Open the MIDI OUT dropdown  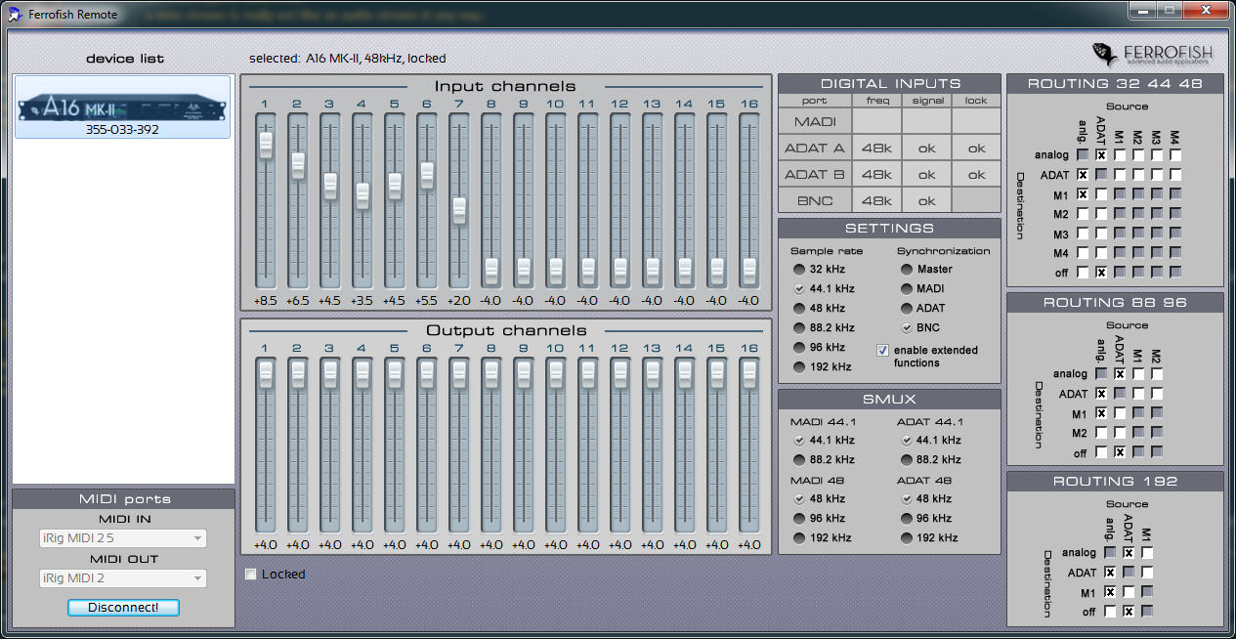coord(123,578)
